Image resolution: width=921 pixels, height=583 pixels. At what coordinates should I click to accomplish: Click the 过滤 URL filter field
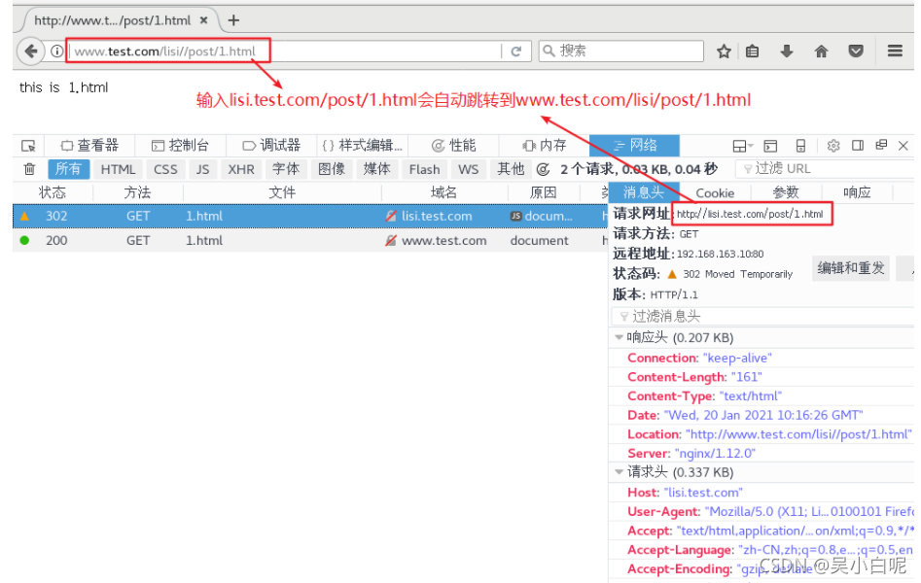826,169
